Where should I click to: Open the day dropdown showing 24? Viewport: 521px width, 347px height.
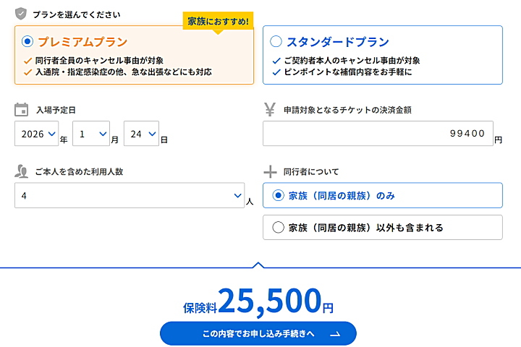(141, 134)
